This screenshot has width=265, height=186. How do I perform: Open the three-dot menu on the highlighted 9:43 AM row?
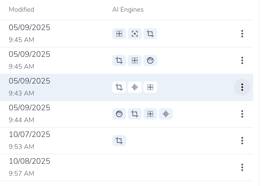click(x=242, y=87)
